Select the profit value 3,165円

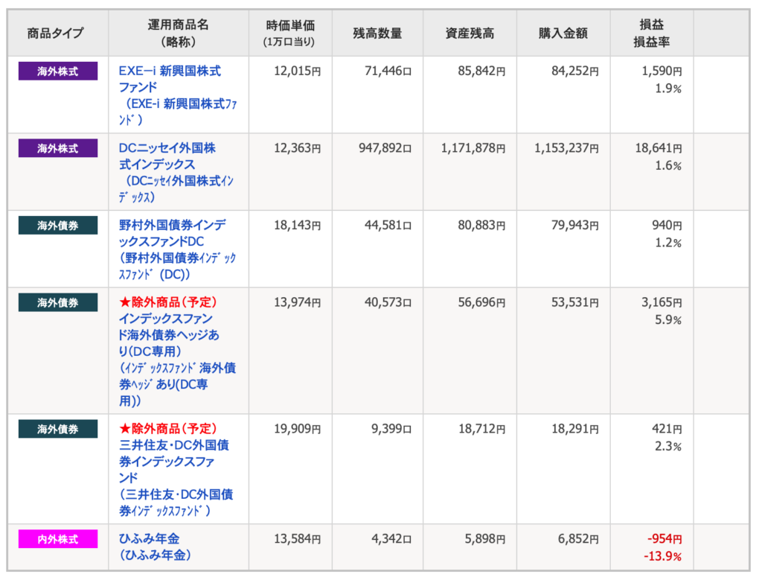click(662, 302)
